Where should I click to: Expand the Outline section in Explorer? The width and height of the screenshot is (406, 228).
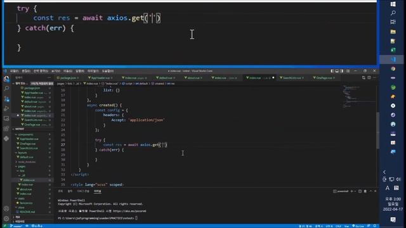(32, 217)
